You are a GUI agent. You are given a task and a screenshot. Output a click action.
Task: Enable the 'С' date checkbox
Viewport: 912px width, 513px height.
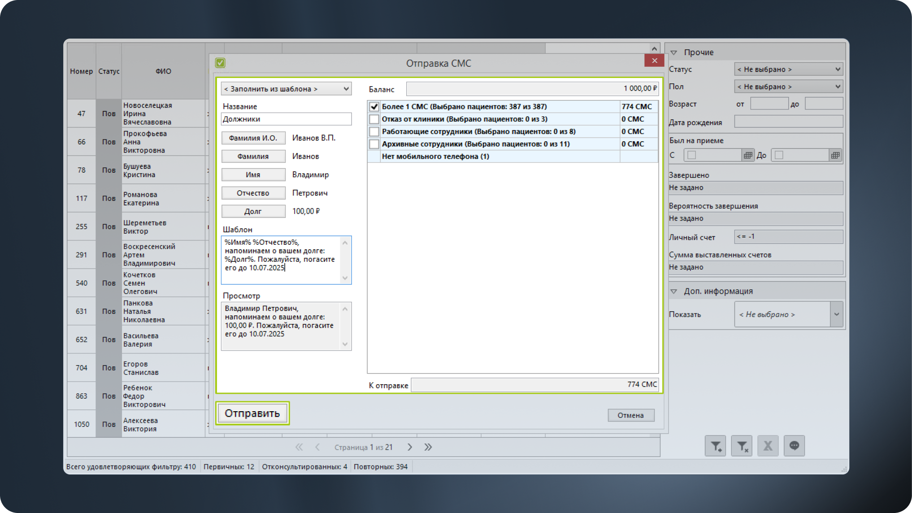tap(691, 155)
